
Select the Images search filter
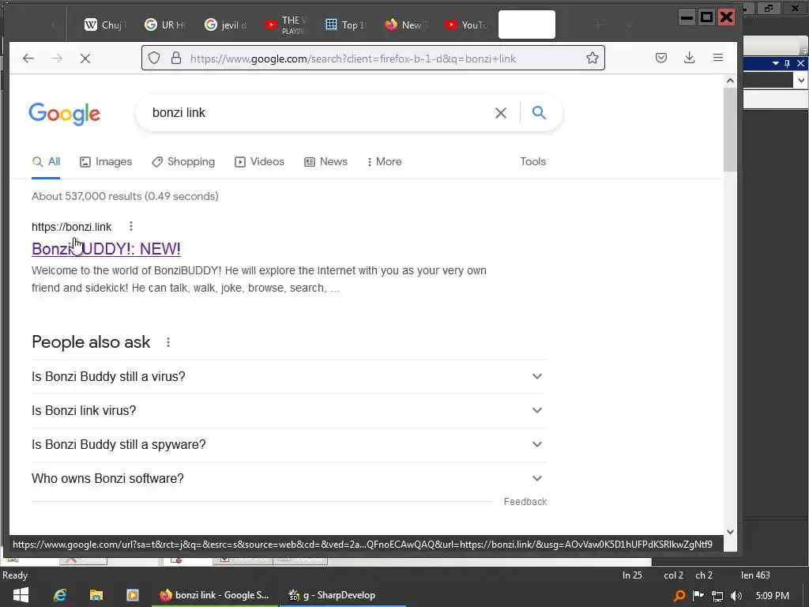(106, 161)
